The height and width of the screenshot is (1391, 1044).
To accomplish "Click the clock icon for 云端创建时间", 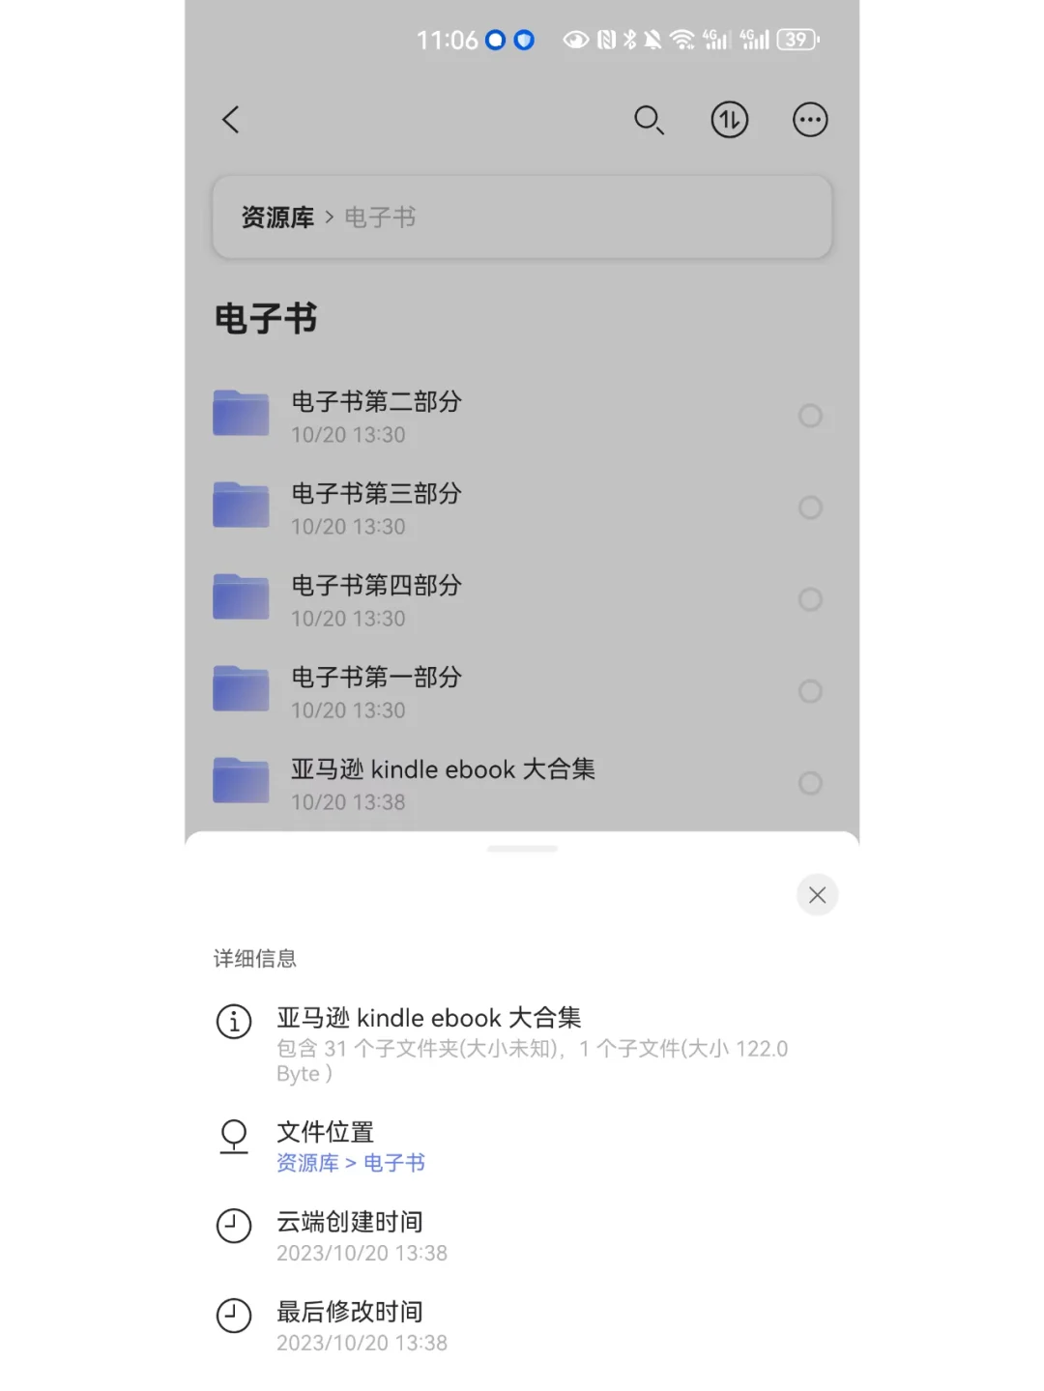I will click(x=234, y=1226).
